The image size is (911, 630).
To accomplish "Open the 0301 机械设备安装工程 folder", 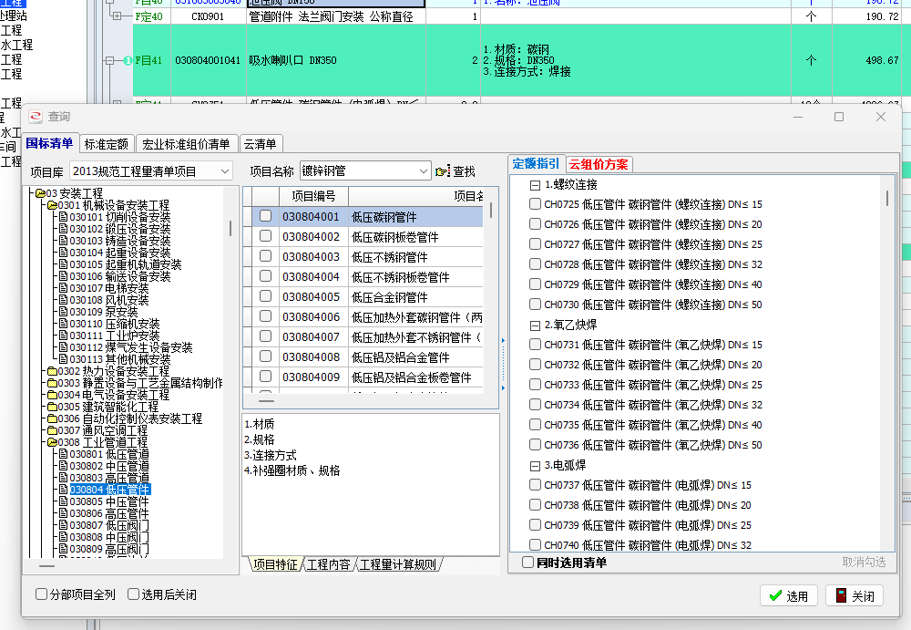I will coord(52,205).
